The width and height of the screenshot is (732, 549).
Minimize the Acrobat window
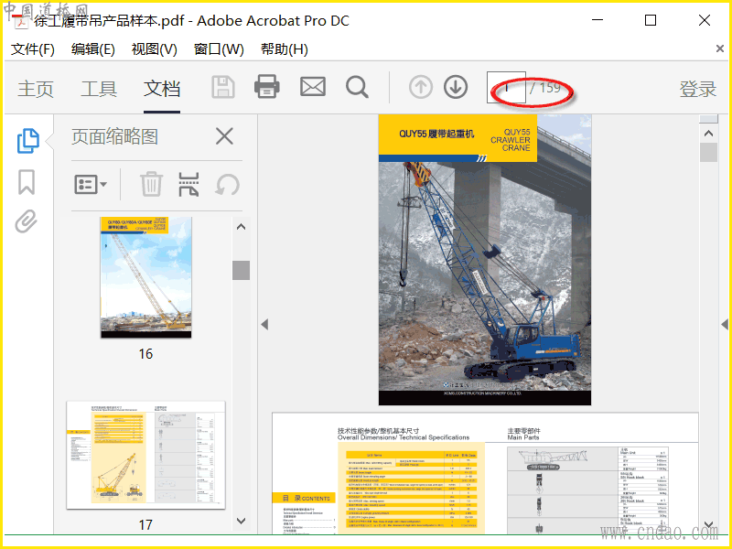[597, 20]
